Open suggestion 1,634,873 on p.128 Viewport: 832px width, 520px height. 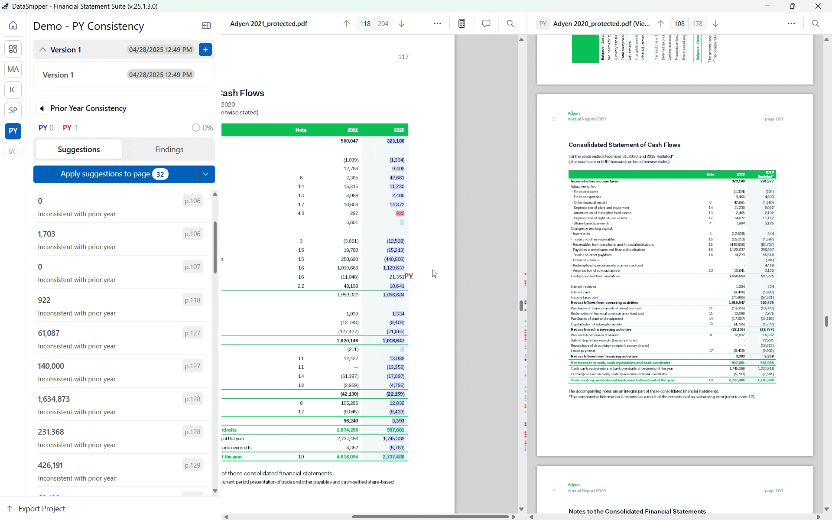point(121,405)
